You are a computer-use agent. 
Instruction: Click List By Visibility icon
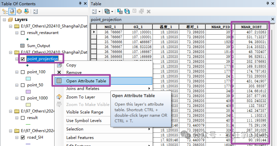pos(19,12)
